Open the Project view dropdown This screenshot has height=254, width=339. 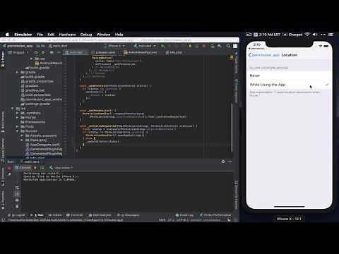coord(18,52)
